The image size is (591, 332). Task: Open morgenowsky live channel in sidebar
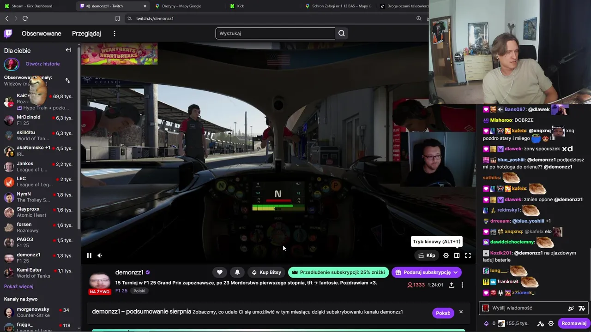39,312
